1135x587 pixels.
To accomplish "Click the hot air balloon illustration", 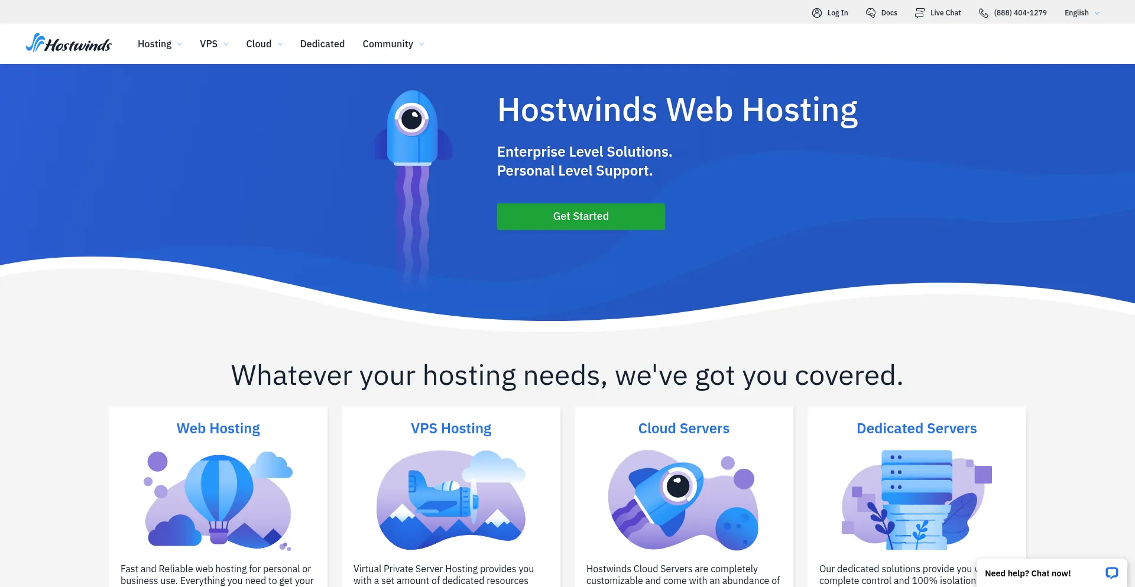I will [219, 500].
